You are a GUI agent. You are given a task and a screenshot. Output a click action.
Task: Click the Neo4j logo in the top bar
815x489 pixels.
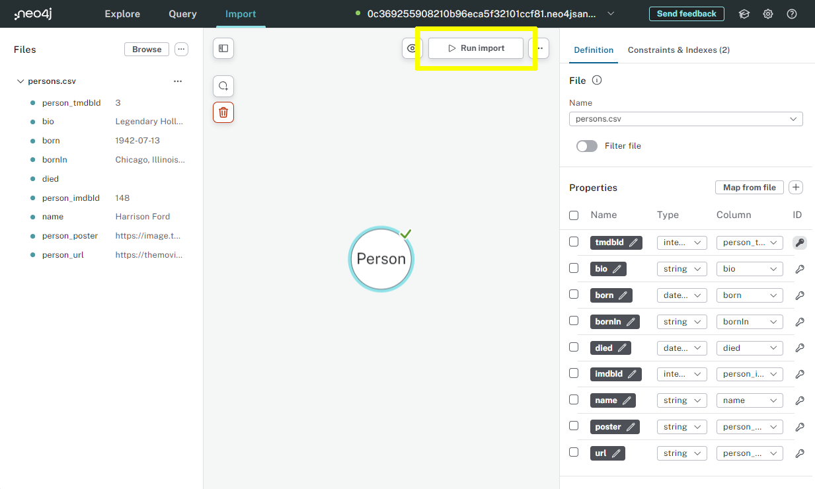32,13
